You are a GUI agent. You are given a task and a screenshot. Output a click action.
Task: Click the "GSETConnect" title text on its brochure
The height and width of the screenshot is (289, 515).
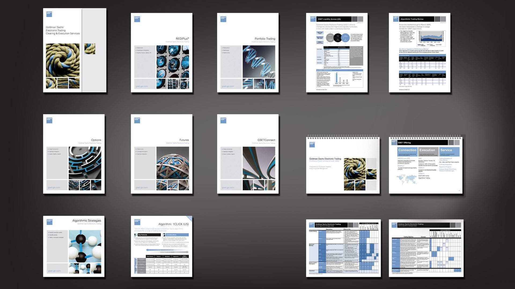(266, 140)
